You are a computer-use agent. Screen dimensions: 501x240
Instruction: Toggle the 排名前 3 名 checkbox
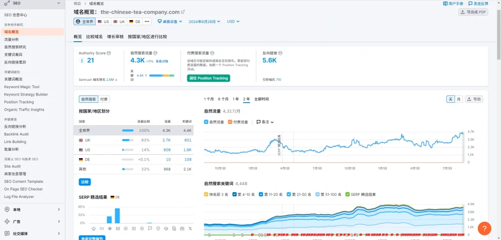206,194
